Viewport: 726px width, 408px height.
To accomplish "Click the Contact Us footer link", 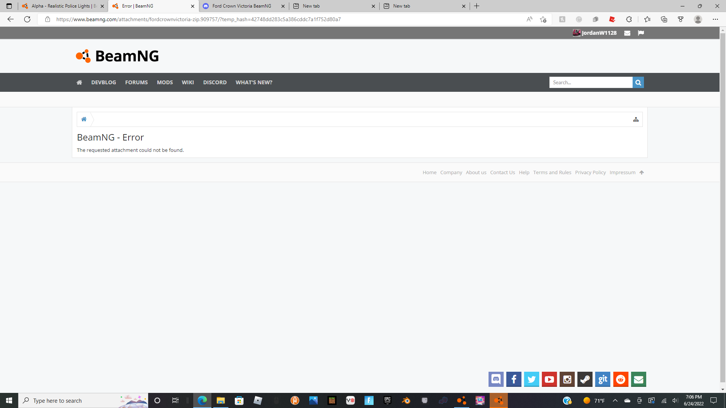I will tap(503, 172).
